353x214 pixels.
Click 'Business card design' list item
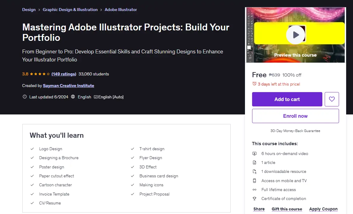coord(159,176)
